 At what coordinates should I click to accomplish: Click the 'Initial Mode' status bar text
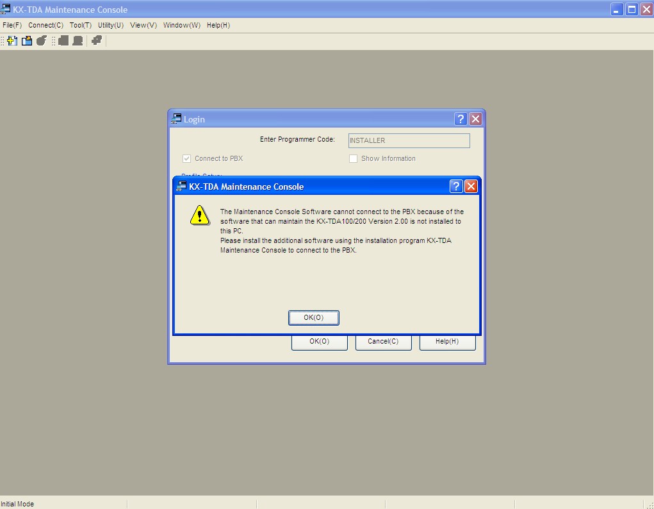[17, 504]
